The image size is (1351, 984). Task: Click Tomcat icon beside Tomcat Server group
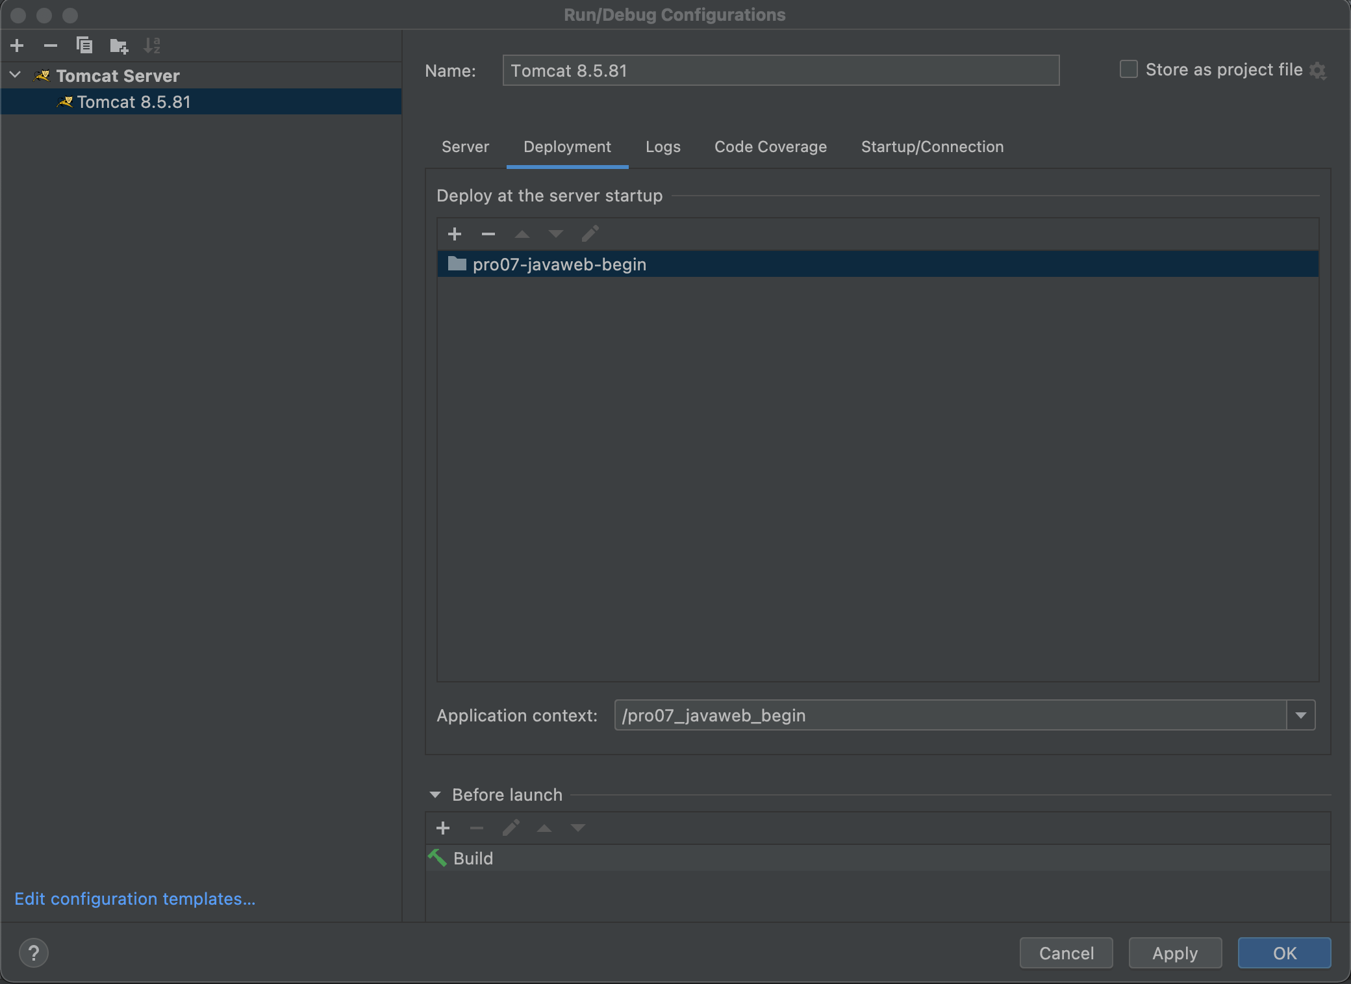pyautogui.click(x=42, y=75)
